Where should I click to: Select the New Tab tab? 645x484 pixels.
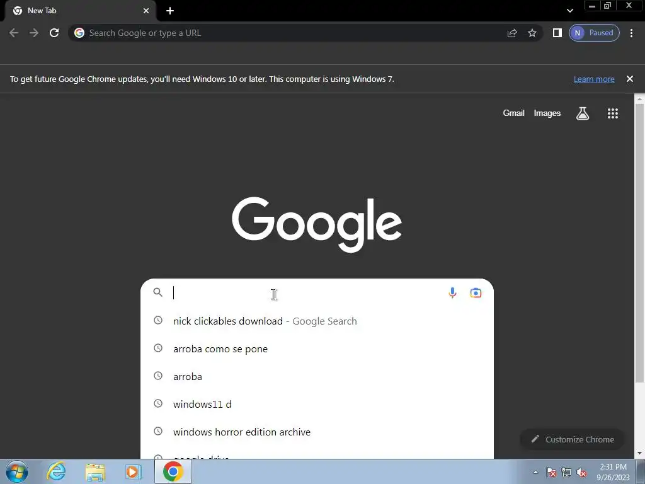click(80, 11)
